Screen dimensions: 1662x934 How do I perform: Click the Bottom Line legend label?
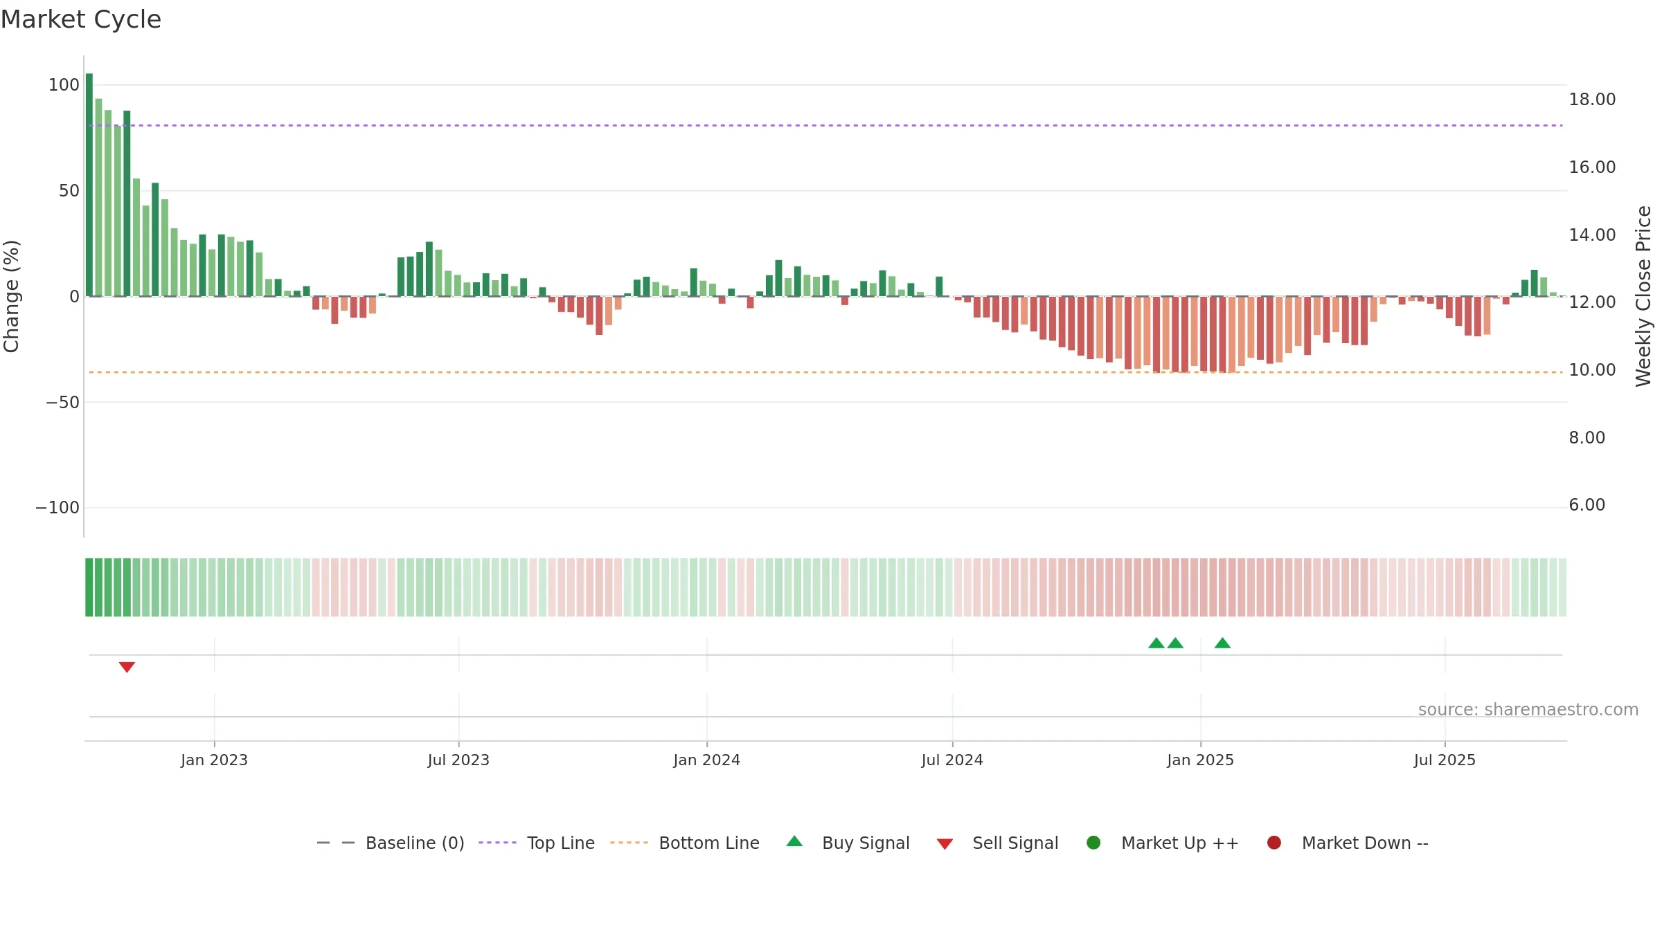[x=709, y=843]
